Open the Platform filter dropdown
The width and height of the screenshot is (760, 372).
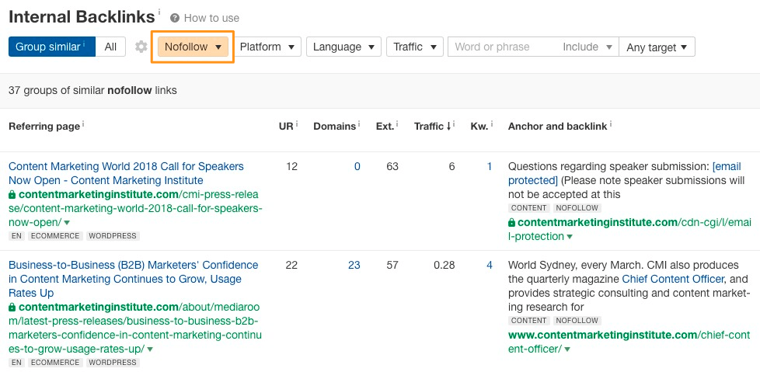point(267,47)
